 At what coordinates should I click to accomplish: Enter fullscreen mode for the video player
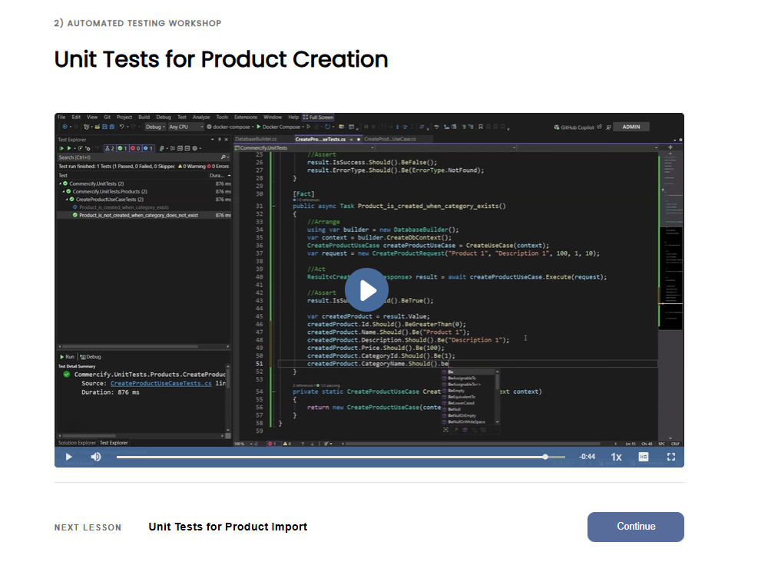pos(670,457)
